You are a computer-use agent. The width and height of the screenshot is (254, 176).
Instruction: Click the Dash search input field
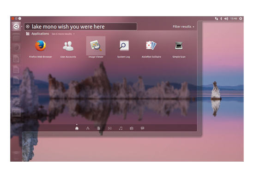pos(80,27)
